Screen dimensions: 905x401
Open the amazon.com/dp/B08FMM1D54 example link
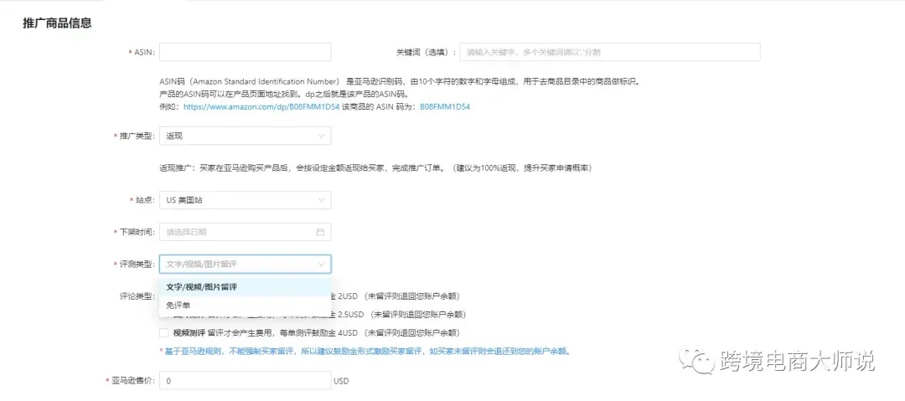coord(261,107)
